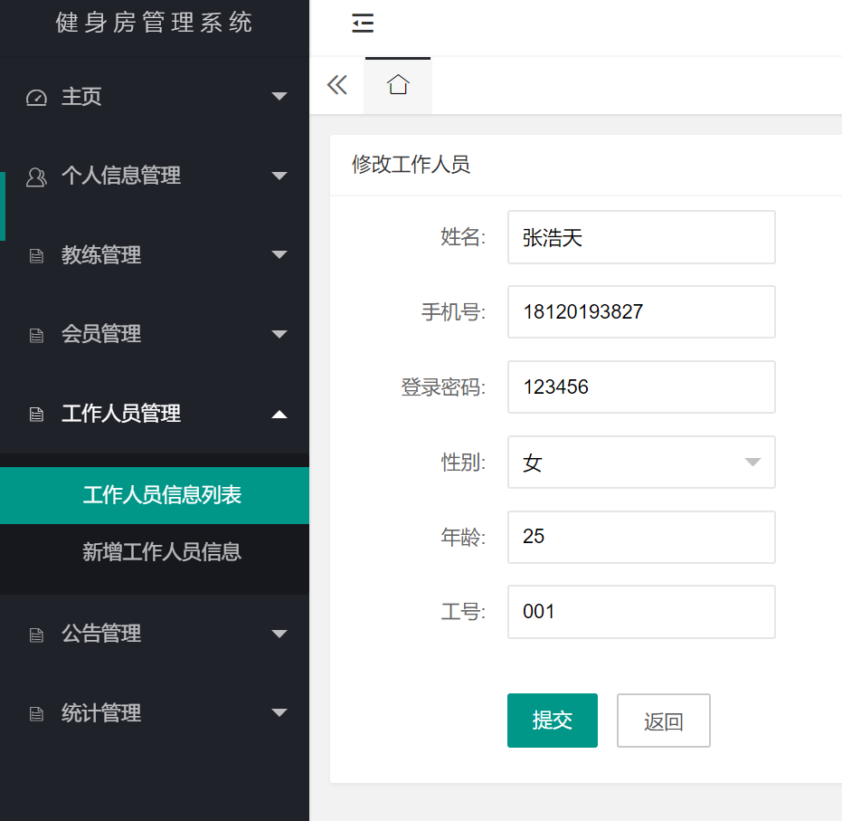842x821 pixels.
Task: Open the home tab icon
Action: 398,85
